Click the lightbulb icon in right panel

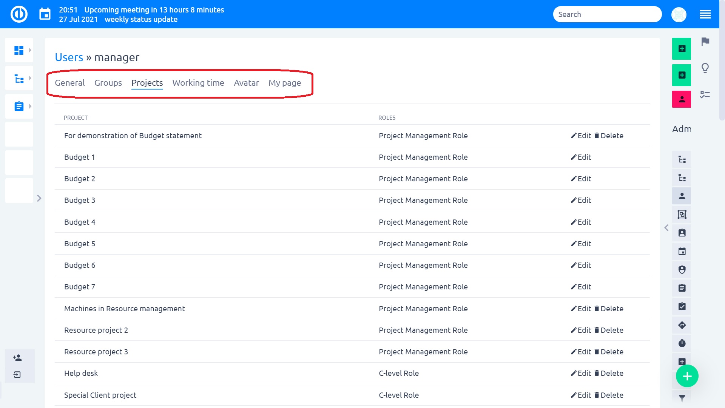[x=705, y=68]
